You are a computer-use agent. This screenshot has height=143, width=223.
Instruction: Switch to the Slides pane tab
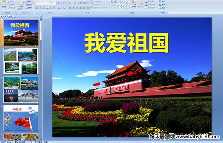[x=4, y=16]
